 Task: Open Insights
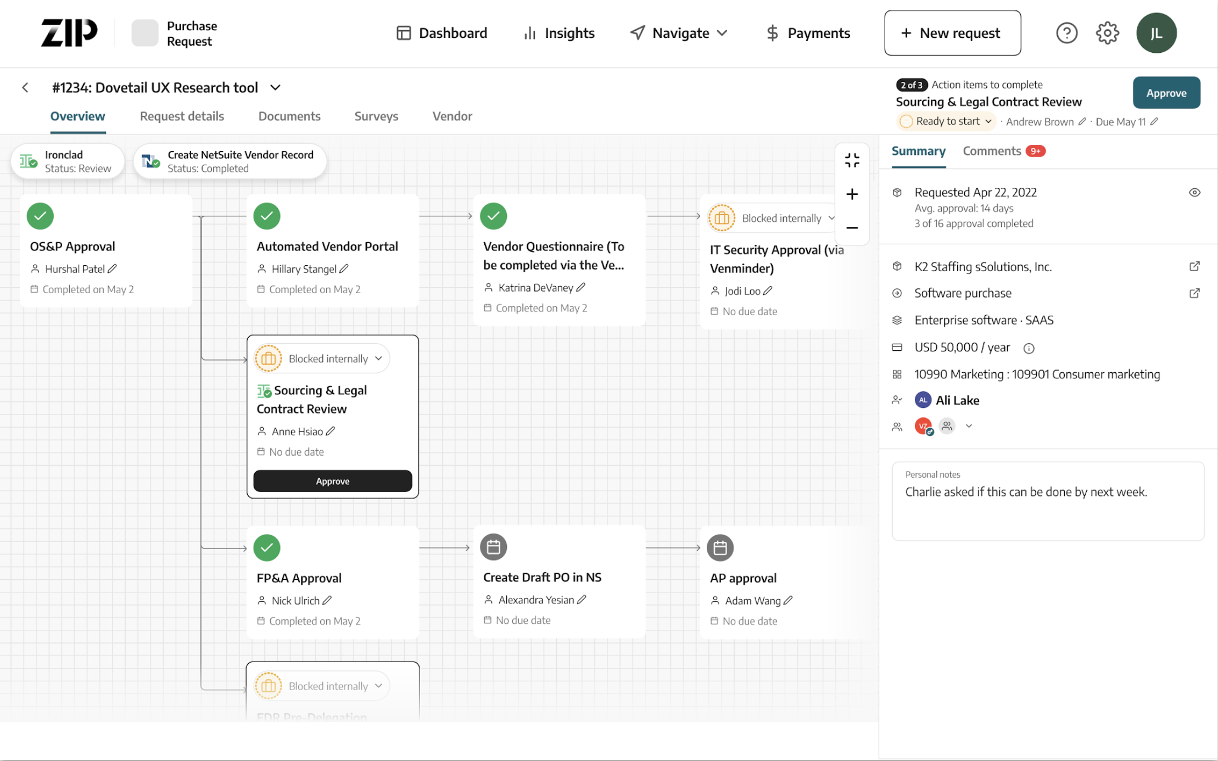coord(558,33)
